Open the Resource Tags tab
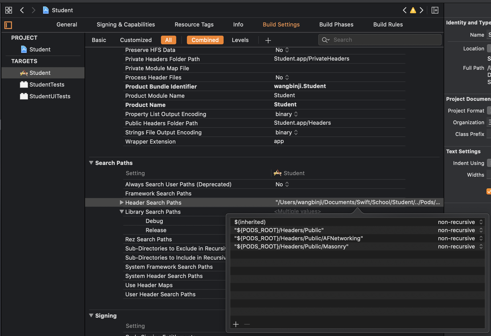 [194, 24]
